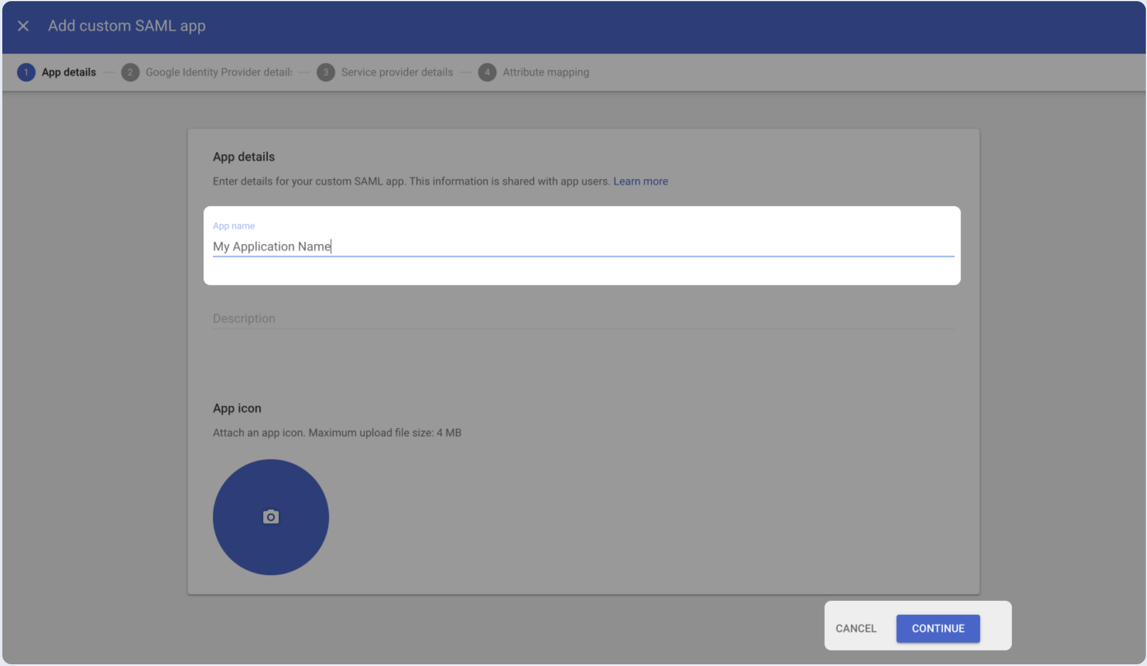Screen dimensions: 1147x666
Task: Click the Add custom SAML app title
Action: point(127,26)
